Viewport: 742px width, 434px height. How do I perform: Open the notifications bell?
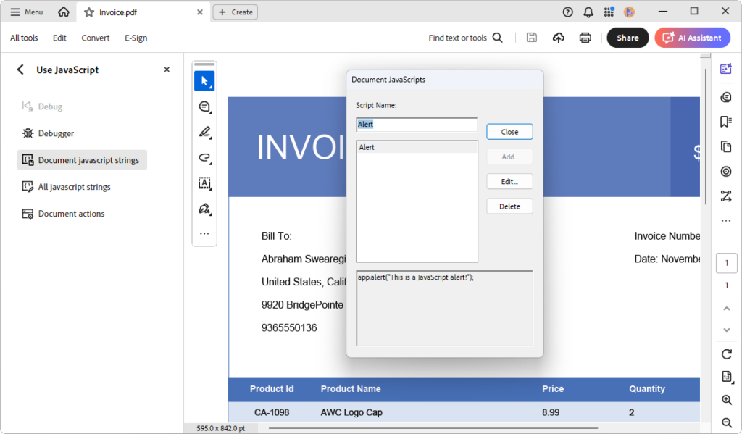click(588, 12)
